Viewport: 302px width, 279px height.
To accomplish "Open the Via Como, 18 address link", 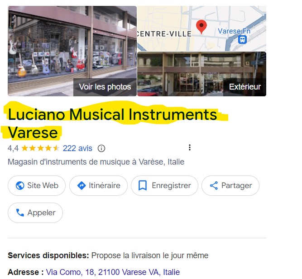I will (113, 272).
